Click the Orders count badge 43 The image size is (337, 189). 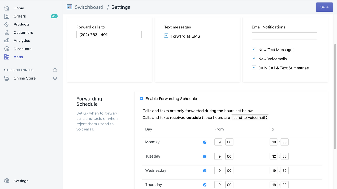[x=54, y=16]
